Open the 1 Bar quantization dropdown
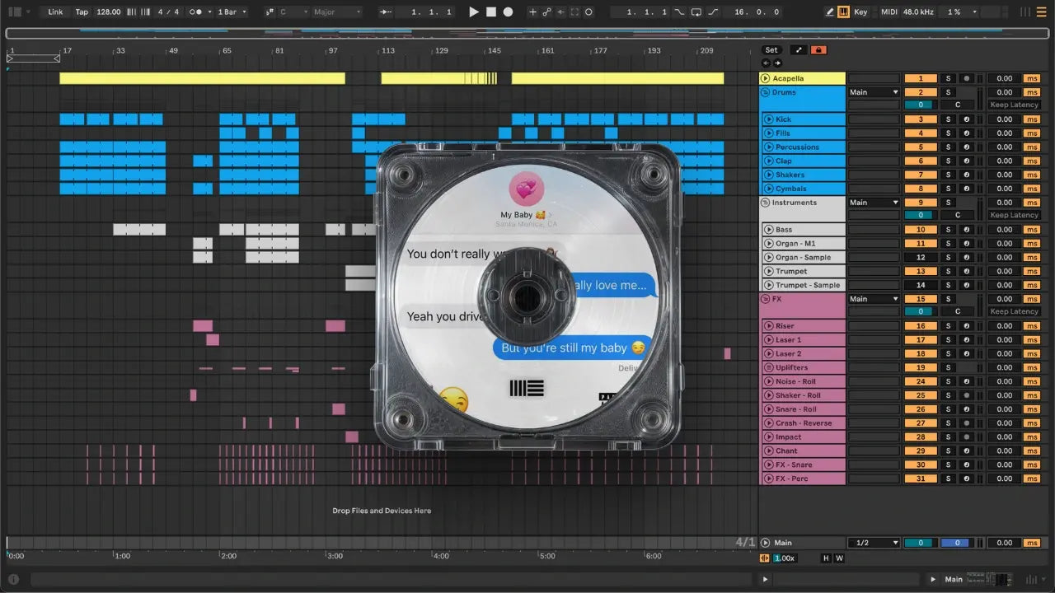1055x593 pixels. pyautogui.click(x=231, y=12)
